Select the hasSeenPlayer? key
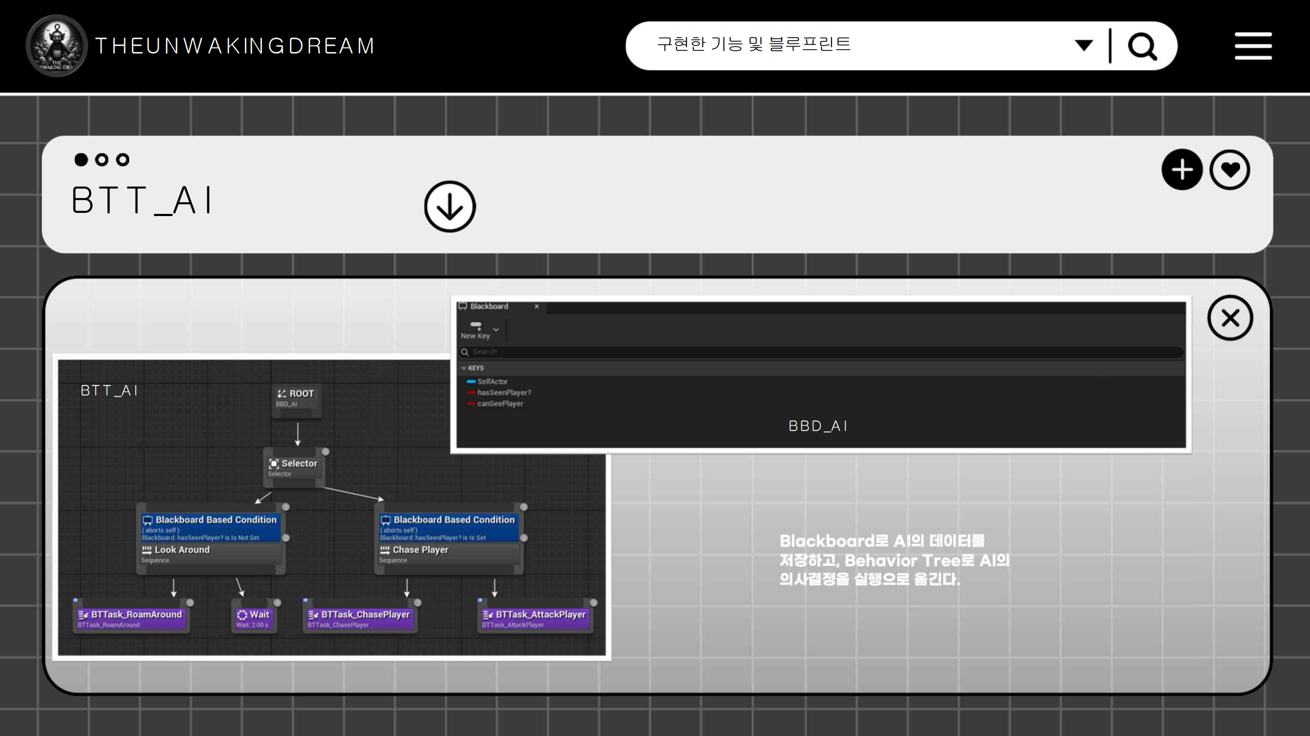The height and width of the screenshot is (736, 1310). [x=503, y=393]
